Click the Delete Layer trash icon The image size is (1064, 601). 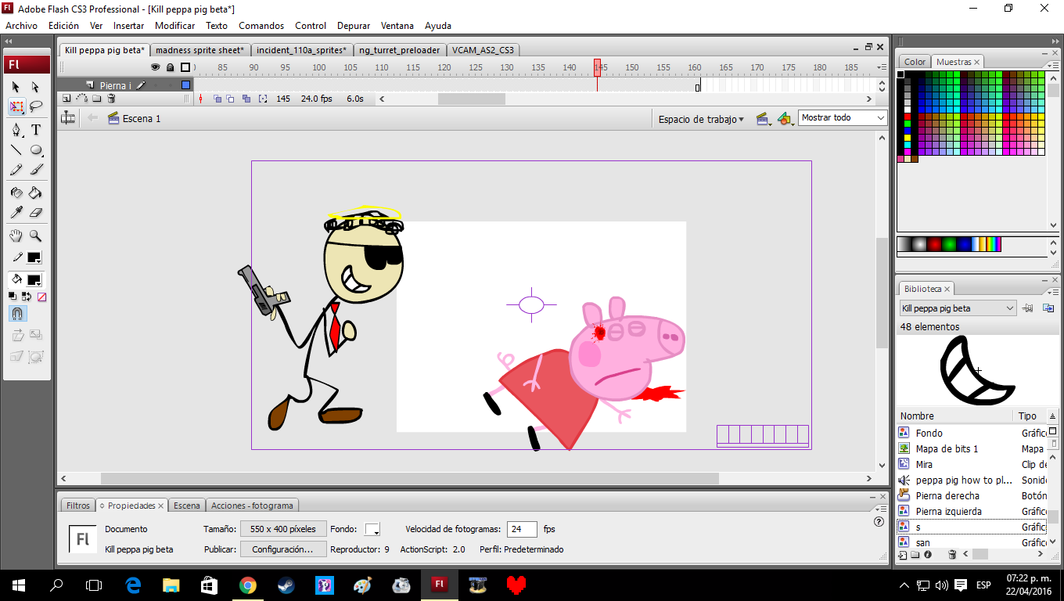click(112, 99)
